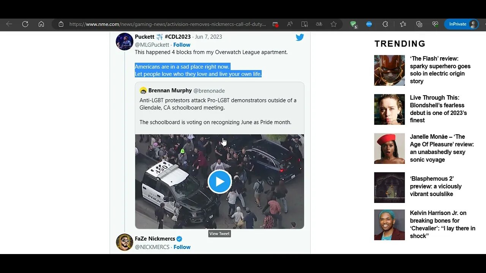Open the Kelvin Harrison Jr. thumbnail
This screenshot has width=486, height=273.
pos(390,225)
